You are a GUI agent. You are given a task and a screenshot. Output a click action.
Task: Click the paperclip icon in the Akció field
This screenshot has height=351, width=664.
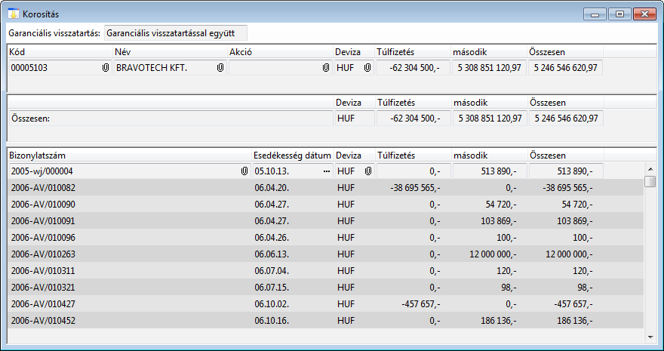(x=326, y=68)
